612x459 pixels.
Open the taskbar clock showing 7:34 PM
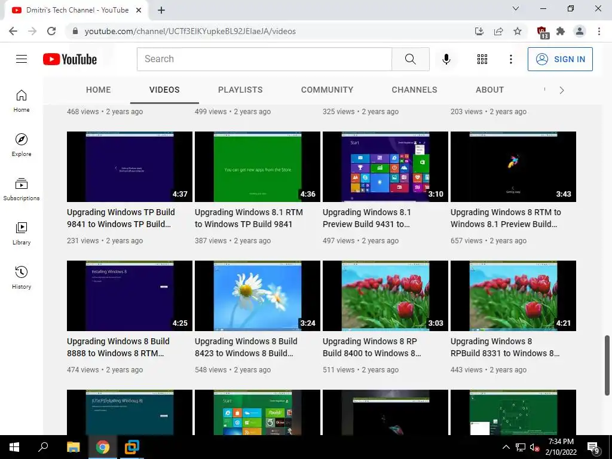point(561,447)
